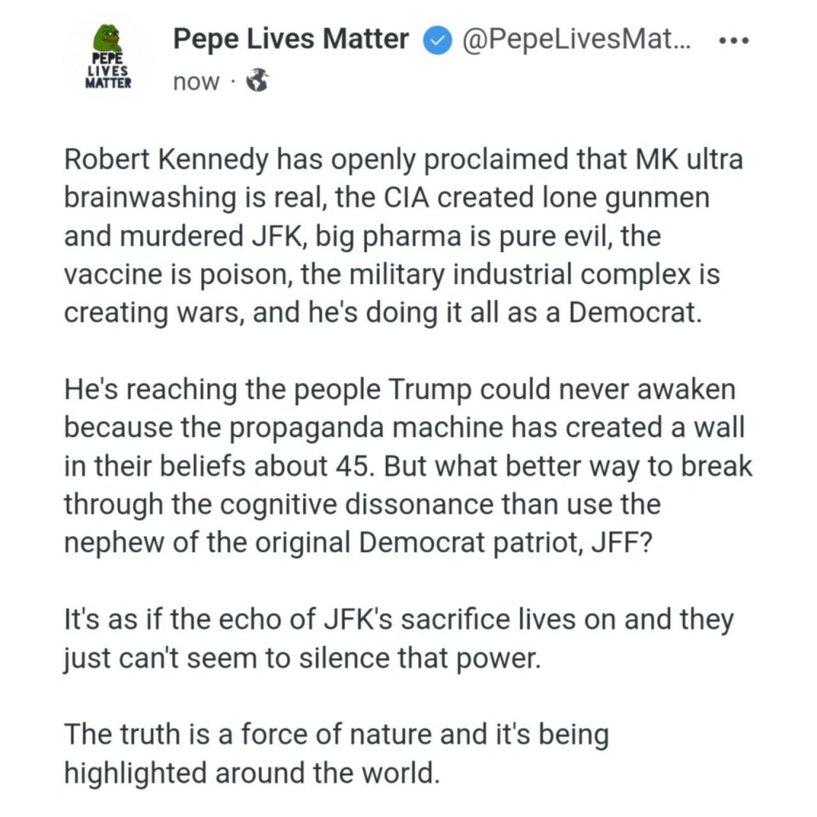Click the "now" post timestamp
Image resolution: width=817 pixels, height=817 pixels.
coord(195,81)
